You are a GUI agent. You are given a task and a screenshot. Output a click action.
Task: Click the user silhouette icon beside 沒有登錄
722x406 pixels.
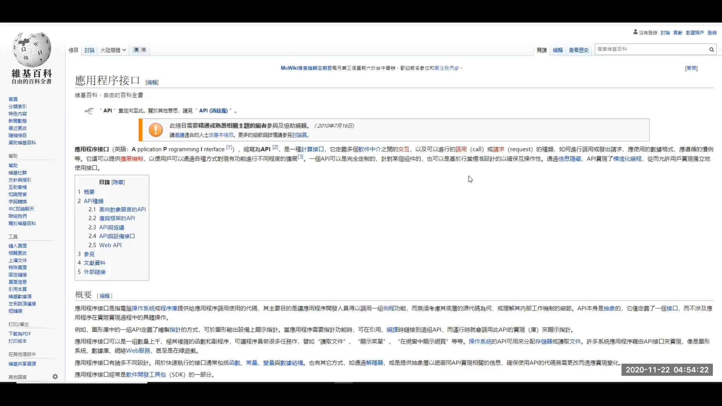click(x=635, y=32)
